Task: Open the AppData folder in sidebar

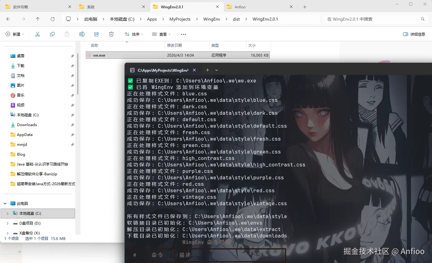Action: 25,135
